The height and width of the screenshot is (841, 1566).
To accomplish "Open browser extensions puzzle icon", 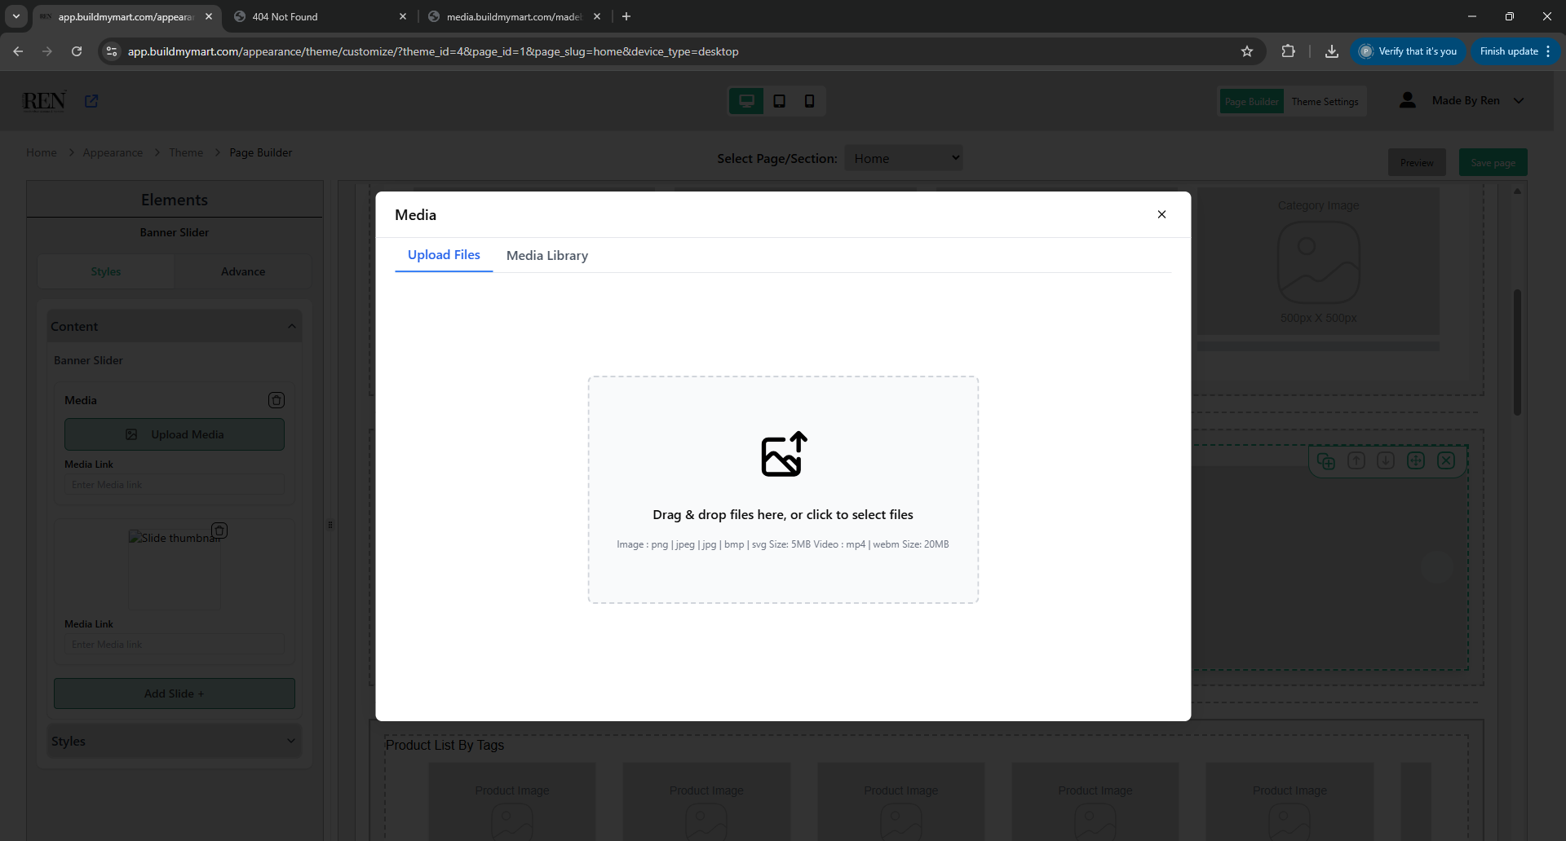I will [x=1288, y=51].
